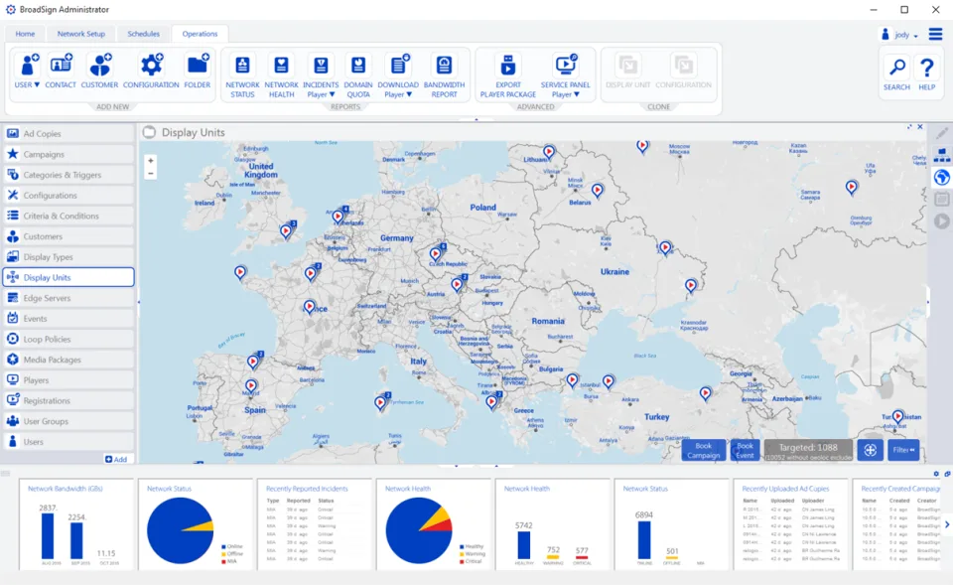Image resolution: width=953 pixels, height=585 pixels.
Task: Expand the User add-new dropdown
Action: 28,72
